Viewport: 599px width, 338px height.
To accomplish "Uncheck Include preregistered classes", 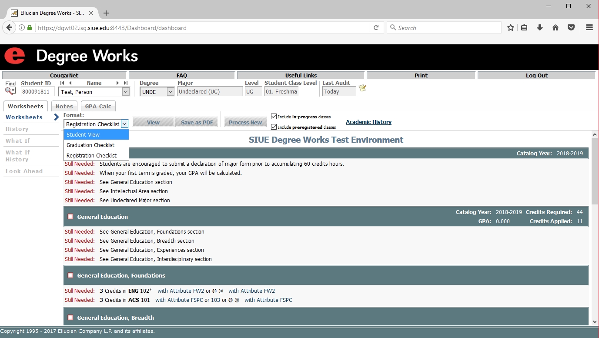I will tap(274, 127).
